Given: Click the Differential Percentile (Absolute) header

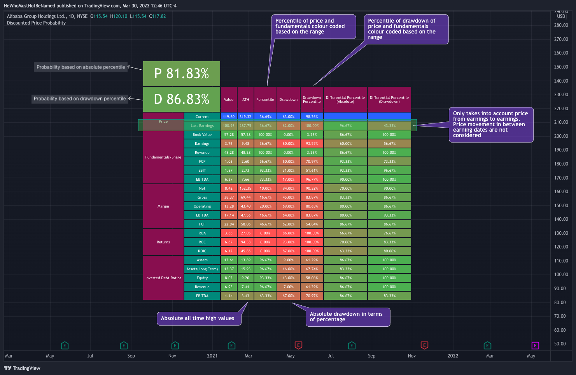Looking at the screenshot, I should pyautogui.click(x=345, y=100).
